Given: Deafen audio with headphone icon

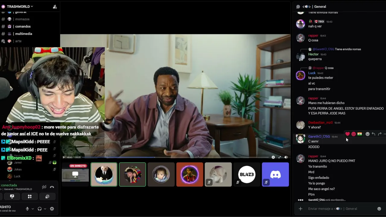Looking at the screenshot, I should pyautogui.click(x=40, y=209).
